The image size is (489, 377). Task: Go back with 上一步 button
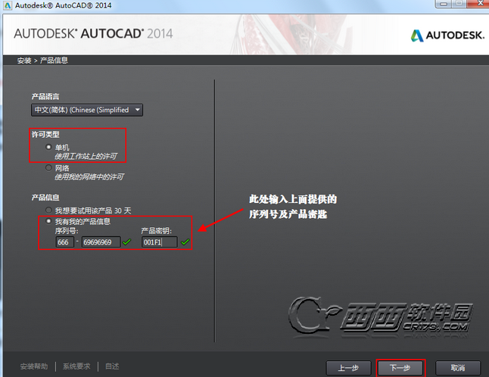(348, 368)
